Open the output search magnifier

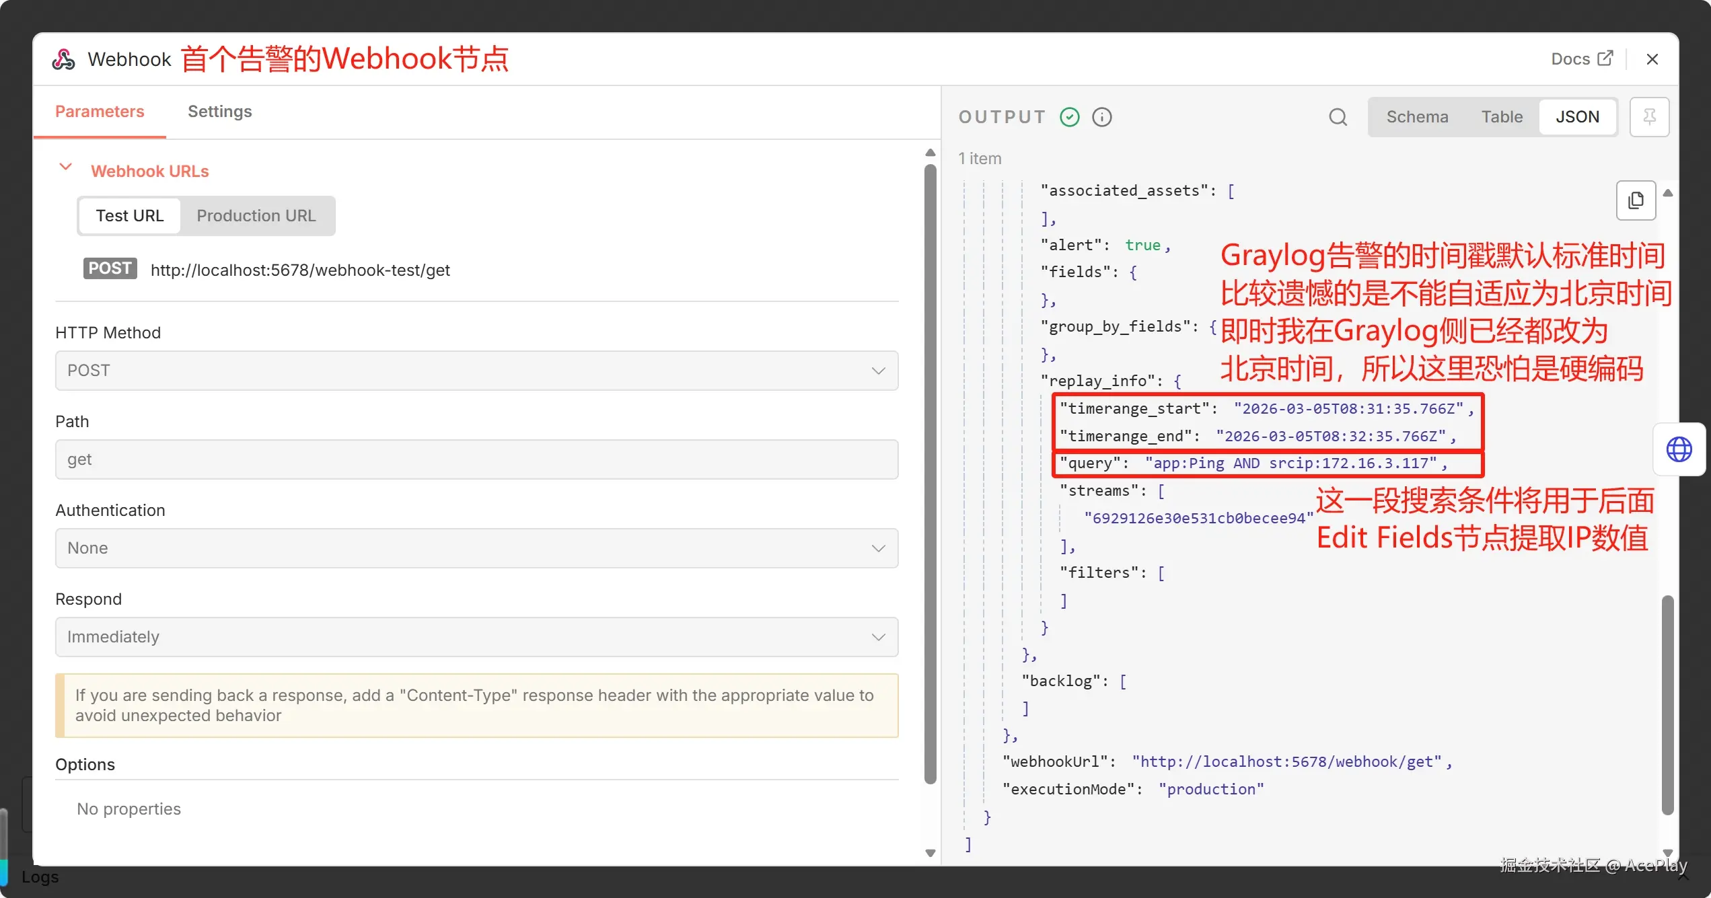point(1338,117)
